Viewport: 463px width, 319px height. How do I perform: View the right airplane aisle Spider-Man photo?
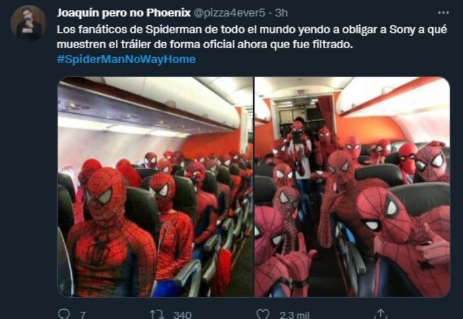point(352,187)
